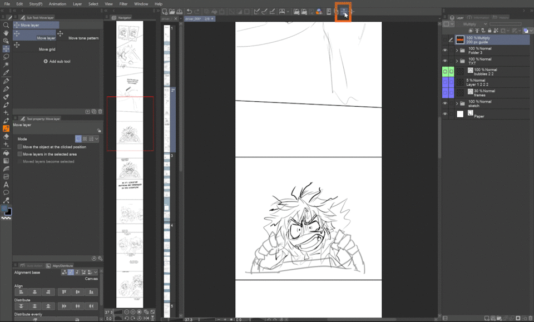Enable Move the object at clicked position

(20, 147)
